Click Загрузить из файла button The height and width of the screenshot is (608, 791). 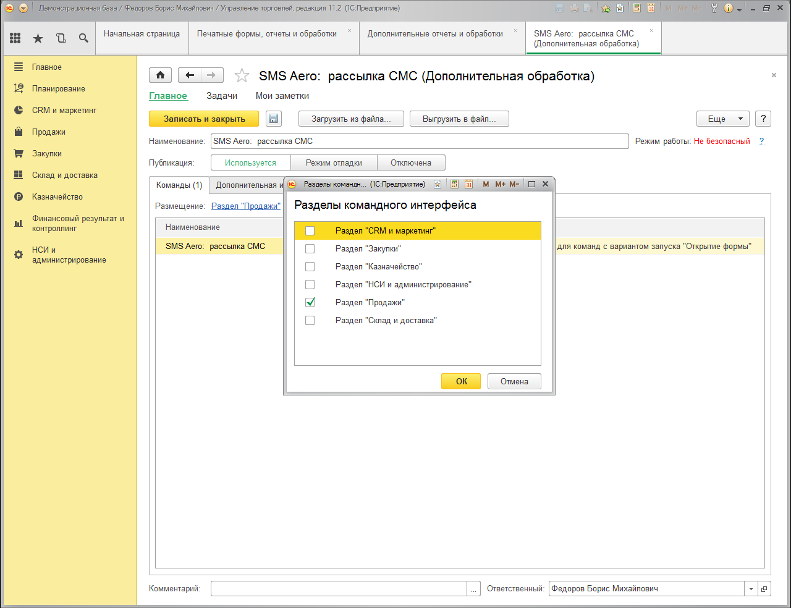[351, 119]
